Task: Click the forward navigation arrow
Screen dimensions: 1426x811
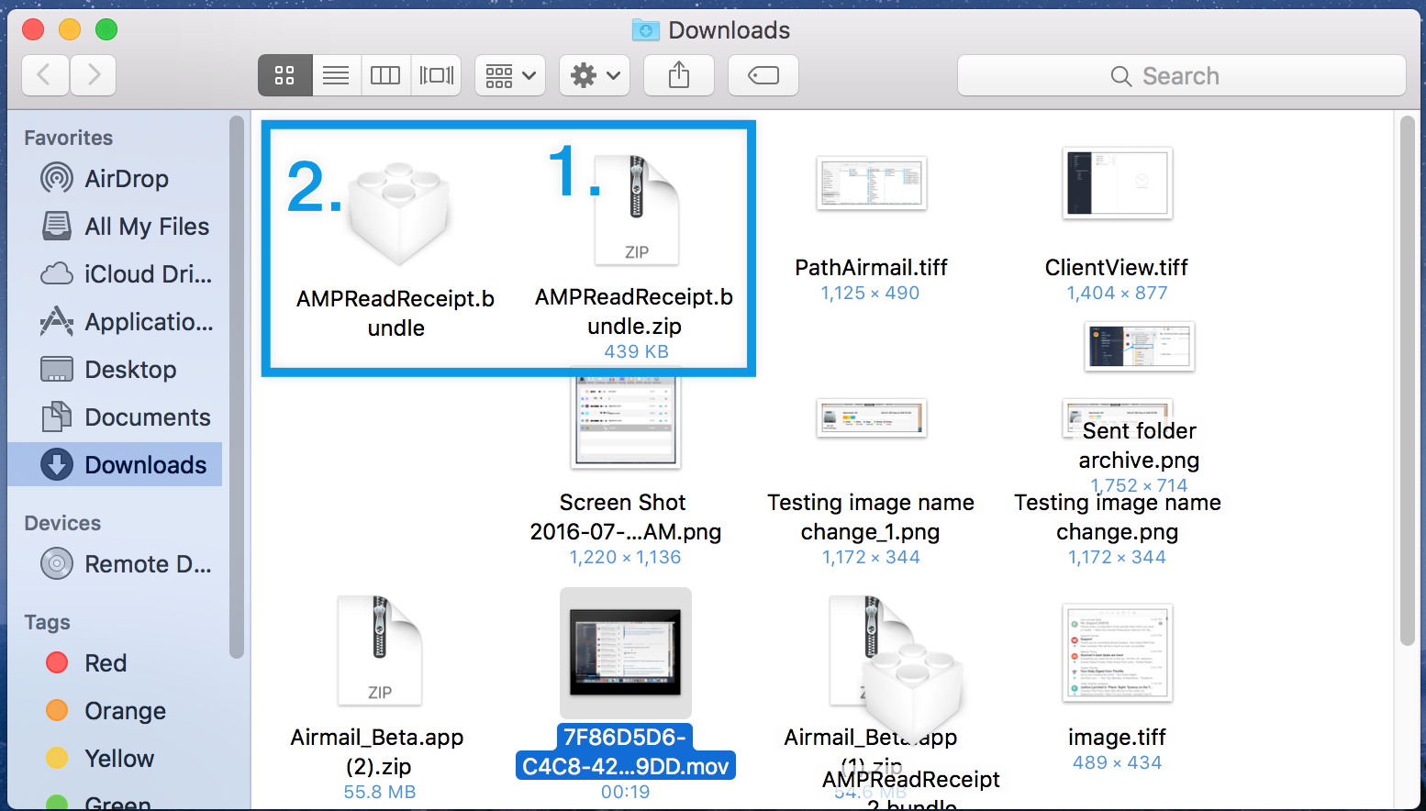Action: pyautogui.click(x=93, y=75)
